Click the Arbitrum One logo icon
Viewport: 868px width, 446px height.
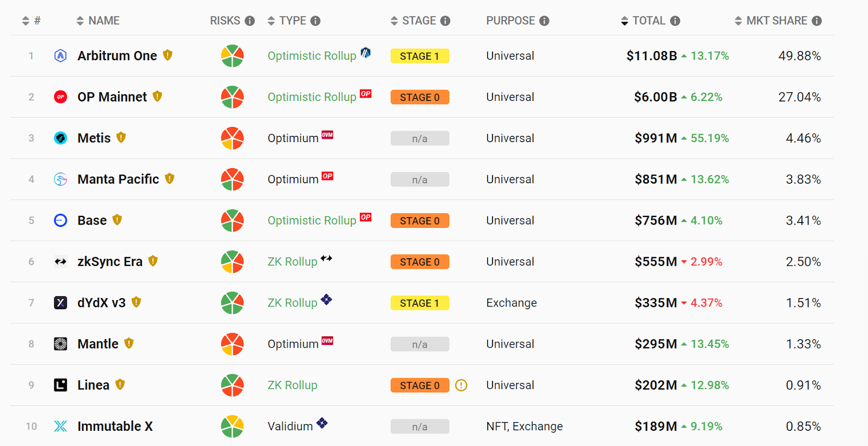(60, 56)
